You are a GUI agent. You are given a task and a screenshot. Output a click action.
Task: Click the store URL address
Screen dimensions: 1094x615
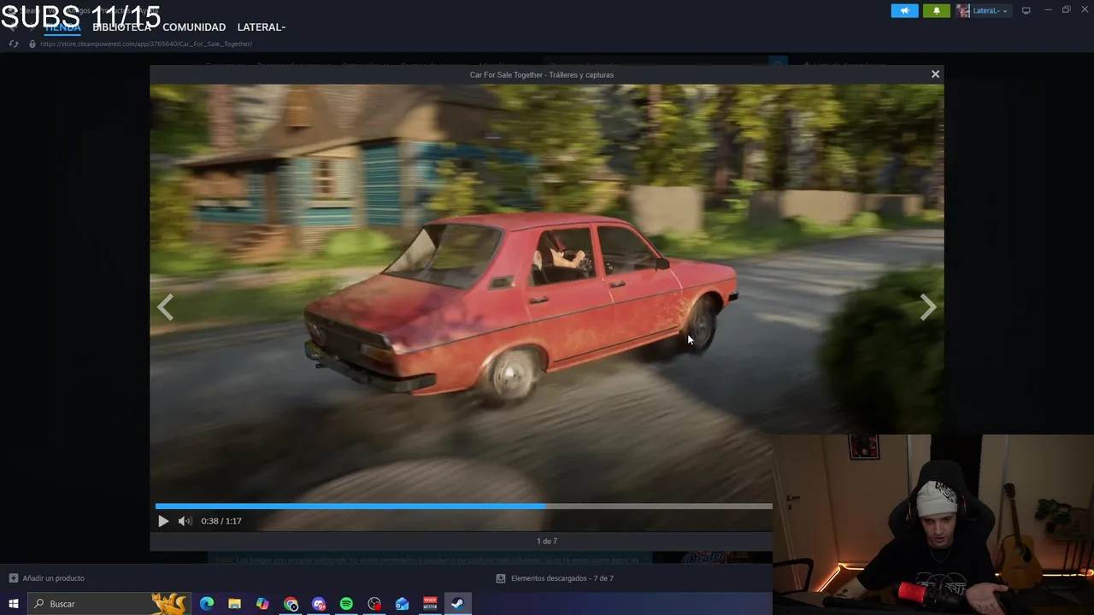[145, 44]
